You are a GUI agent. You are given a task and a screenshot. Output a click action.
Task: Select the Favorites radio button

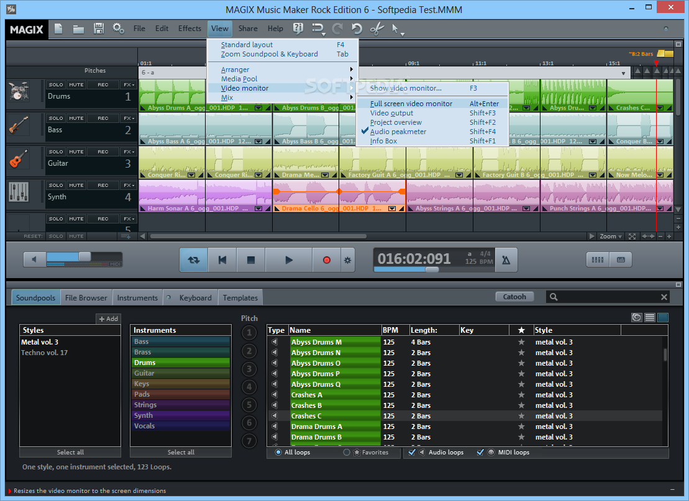347,452
